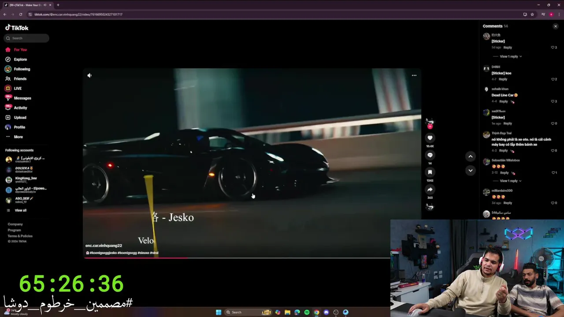
Task: Close the Comments panel
Action: [x=556, y=26]
